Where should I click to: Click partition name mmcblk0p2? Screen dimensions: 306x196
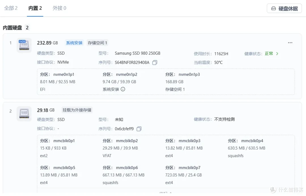tap(127, 141)
